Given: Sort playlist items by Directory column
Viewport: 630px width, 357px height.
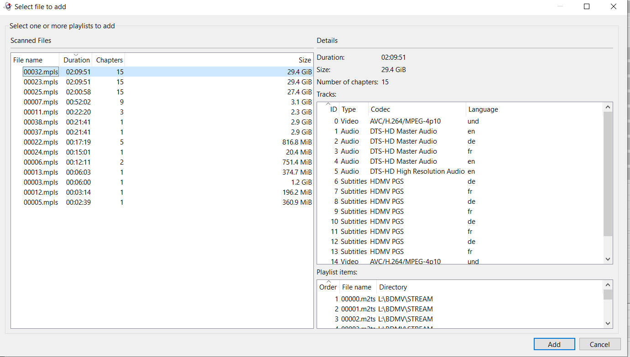Looking at the screenshot, I should coord(490,287).
